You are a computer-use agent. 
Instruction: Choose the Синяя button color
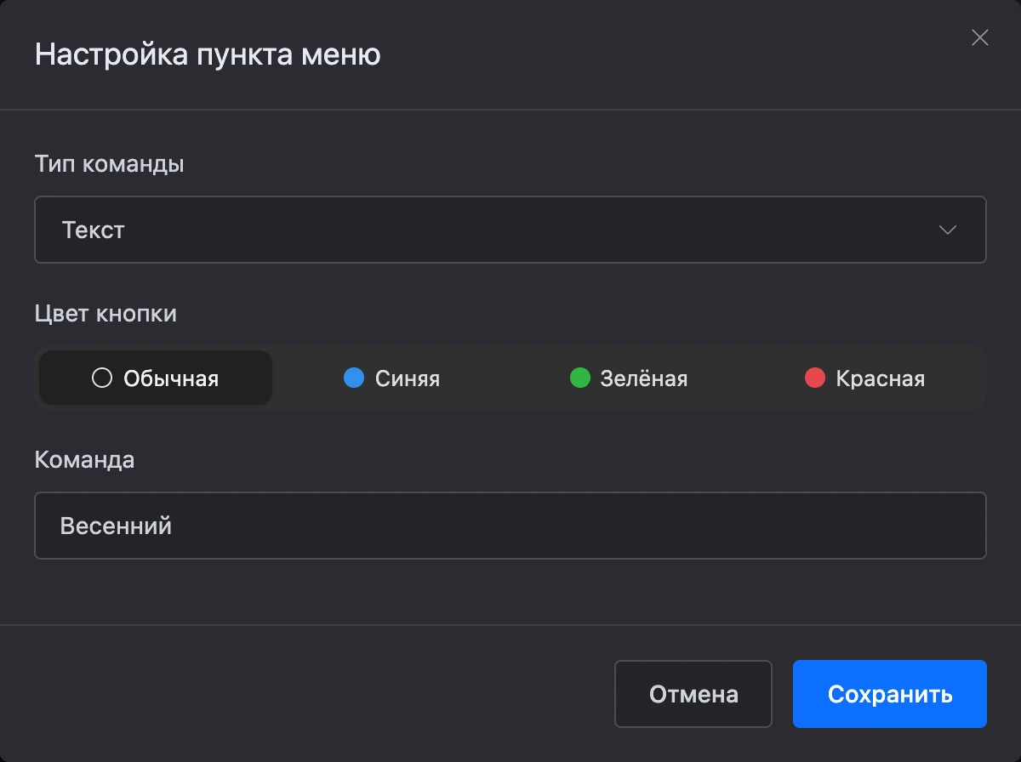pos(392,378)
